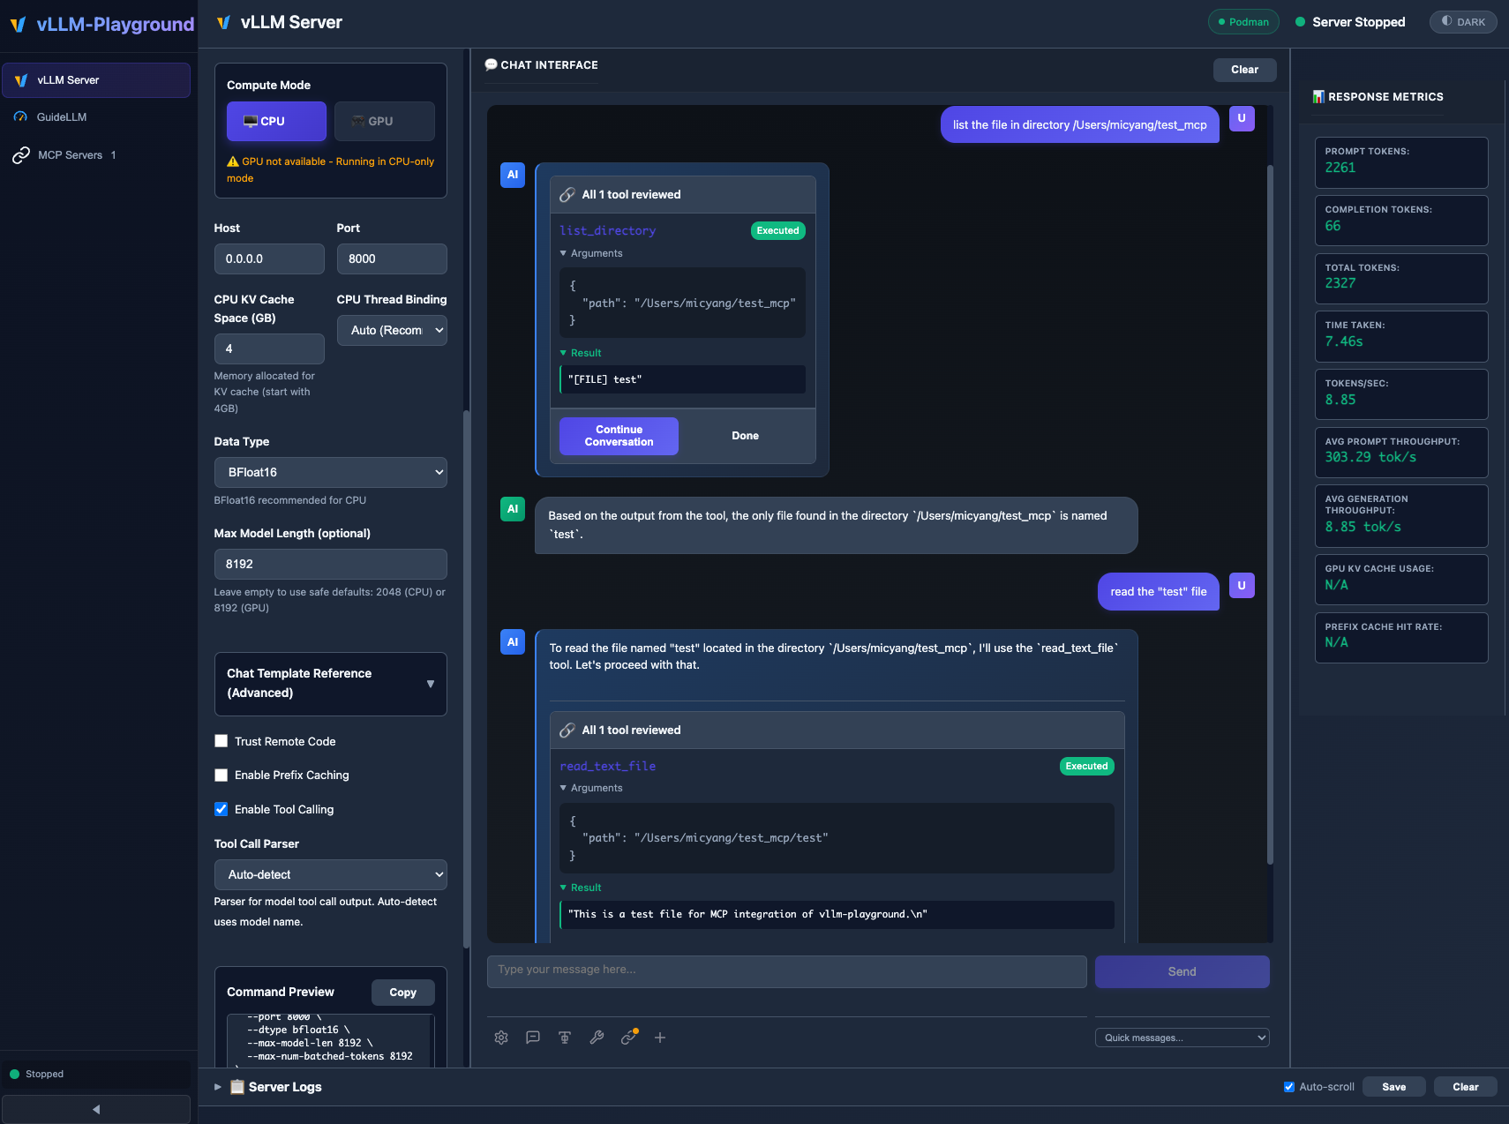Open the Quick messages dropdown
Screen dimensions: 1509x1124
1182,1037
